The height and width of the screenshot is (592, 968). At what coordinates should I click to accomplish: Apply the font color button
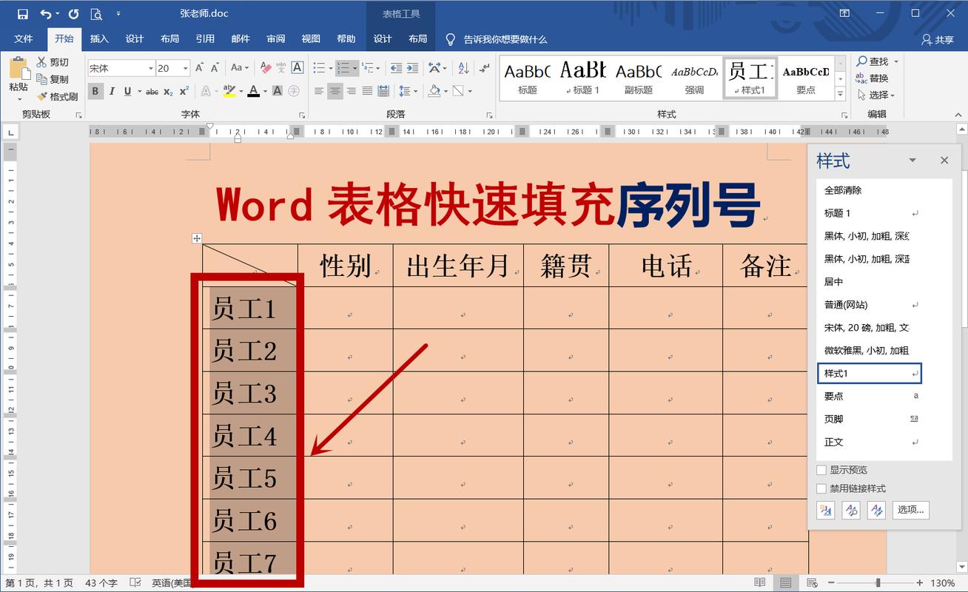pyautogui.click(x=254, y=91)
